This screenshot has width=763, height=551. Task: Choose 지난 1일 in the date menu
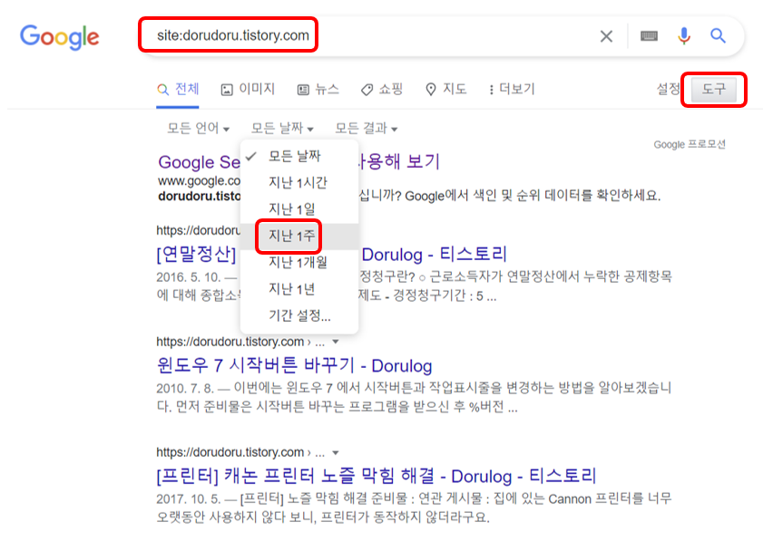[x=299, y=209]
